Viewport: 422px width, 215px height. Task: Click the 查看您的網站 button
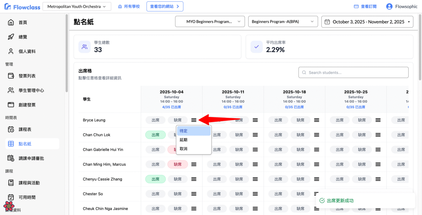165,6
